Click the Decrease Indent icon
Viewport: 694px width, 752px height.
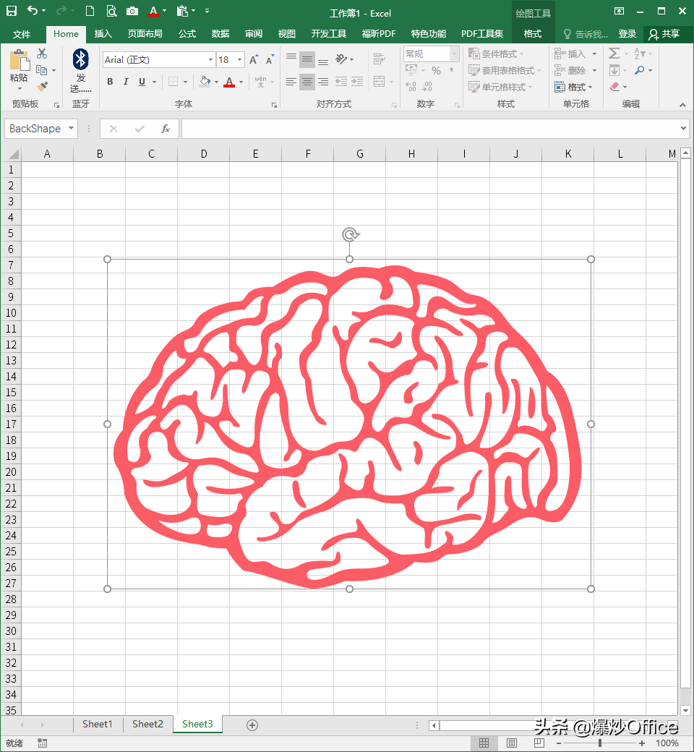click(x=341, y=82)
